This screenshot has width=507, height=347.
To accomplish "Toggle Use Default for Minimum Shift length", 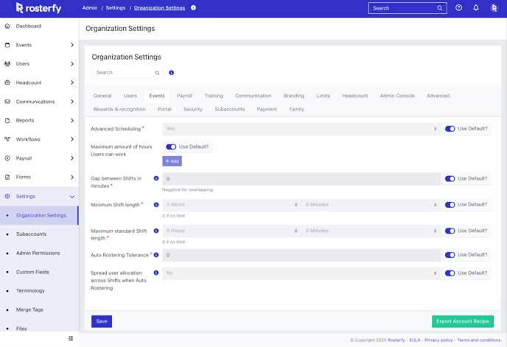I will (450, 205).
